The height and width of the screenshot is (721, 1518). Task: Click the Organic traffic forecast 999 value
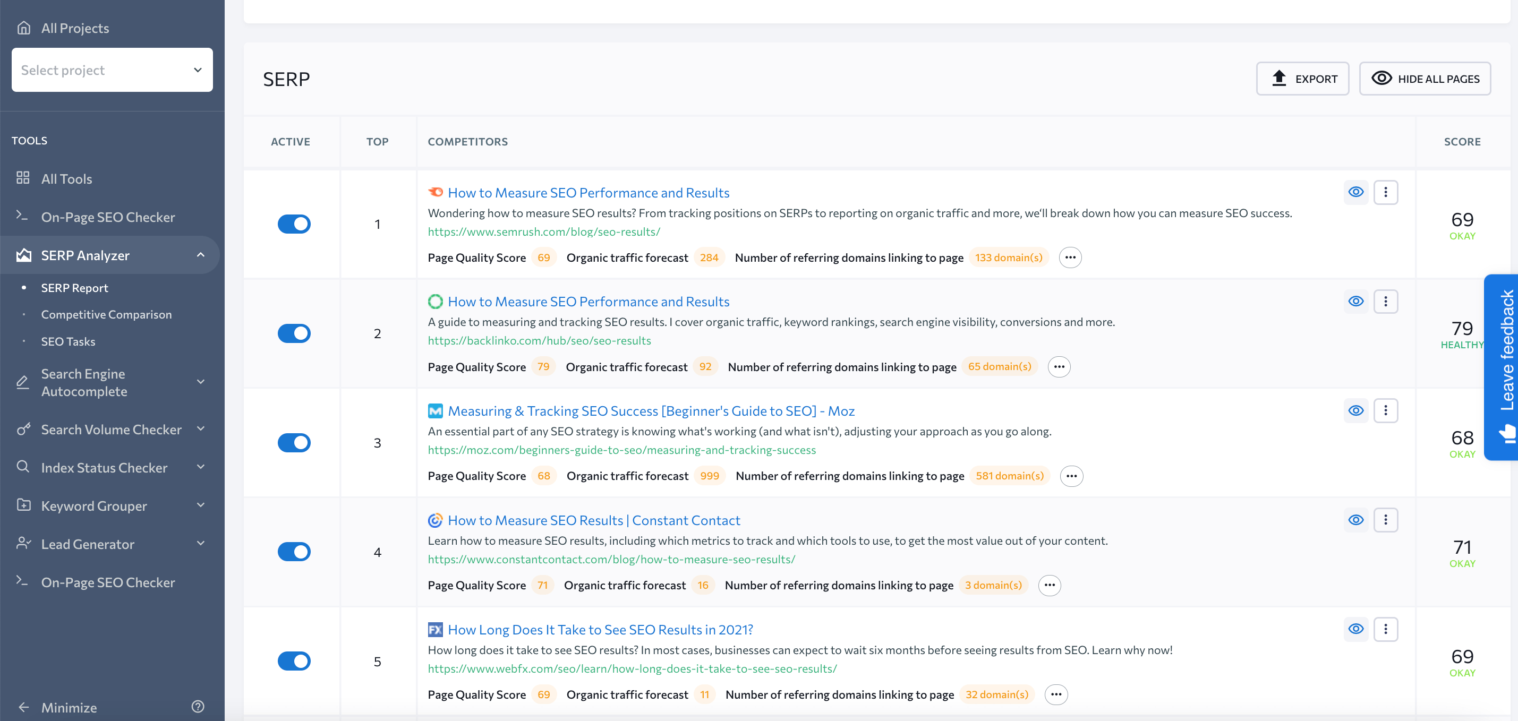click(710, 475)
